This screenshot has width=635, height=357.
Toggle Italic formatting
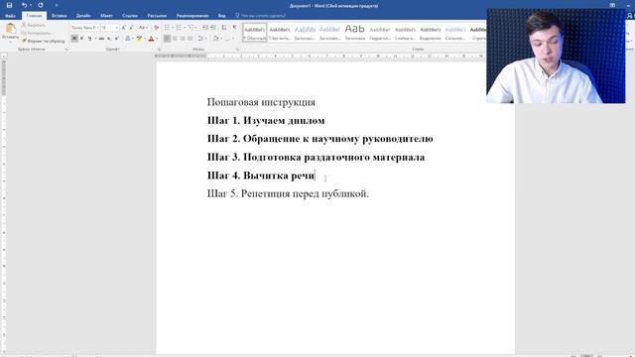tap(82, 39)
